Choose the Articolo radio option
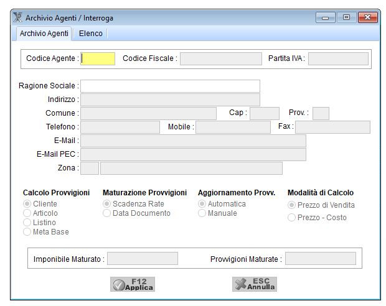This screenshot has width=386, height=306. [x=27, y=213]
